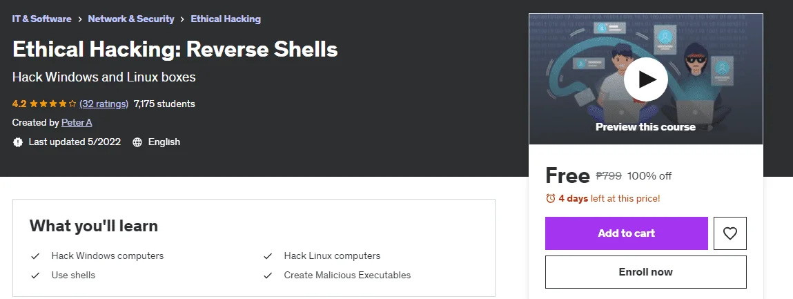Click the Use shells learning item
This screenshot has width=793, height=299.
point(73,276)
